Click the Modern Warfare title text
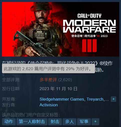 click(x=90, y=26)
